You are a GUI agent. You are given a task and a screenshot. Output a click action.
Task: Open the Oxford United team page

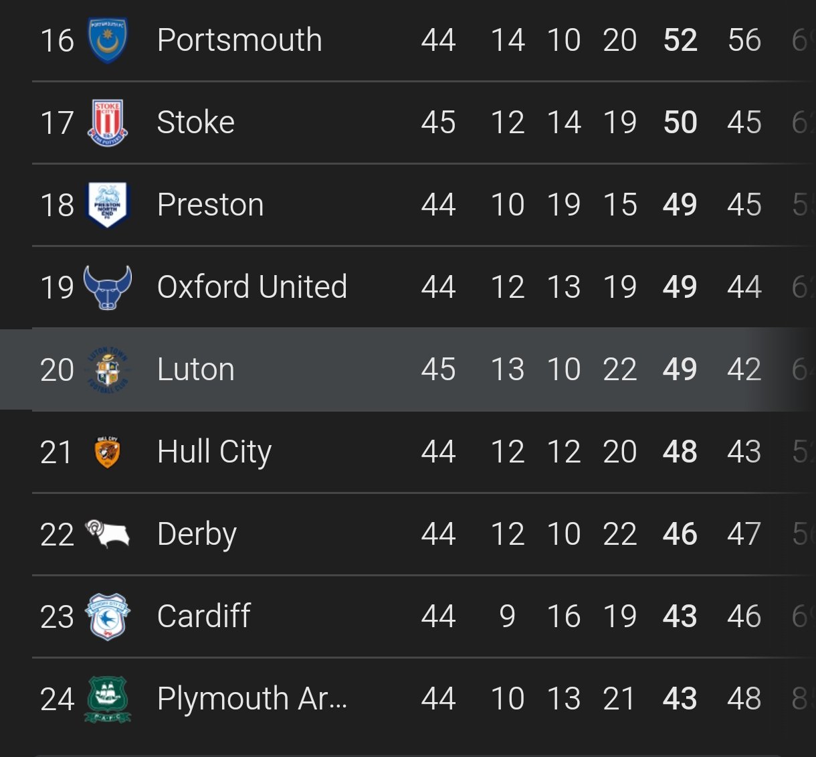coord(252,287)
